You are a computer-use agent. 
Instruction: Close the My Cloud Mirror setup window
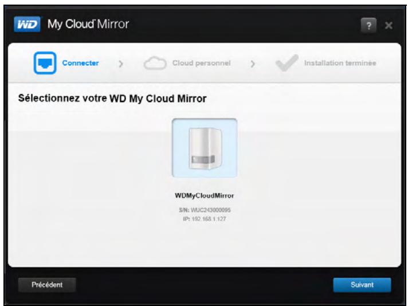pos(389,25)
